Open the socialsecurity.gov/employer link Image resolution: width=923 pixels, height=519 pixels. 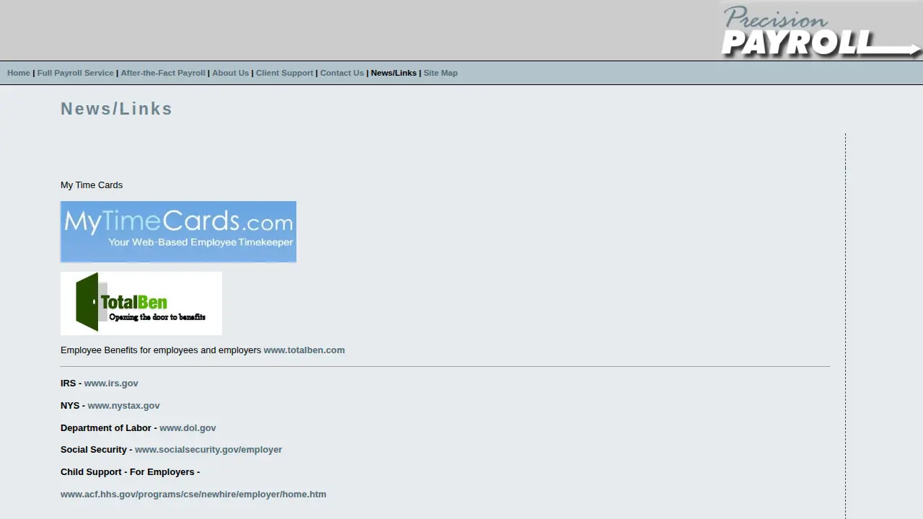(208, 450)
